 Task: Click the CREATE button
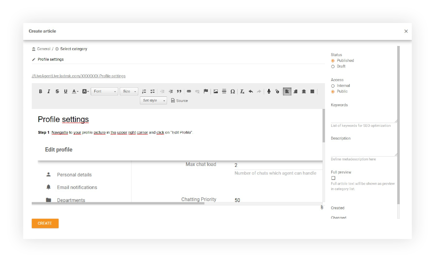45,223
